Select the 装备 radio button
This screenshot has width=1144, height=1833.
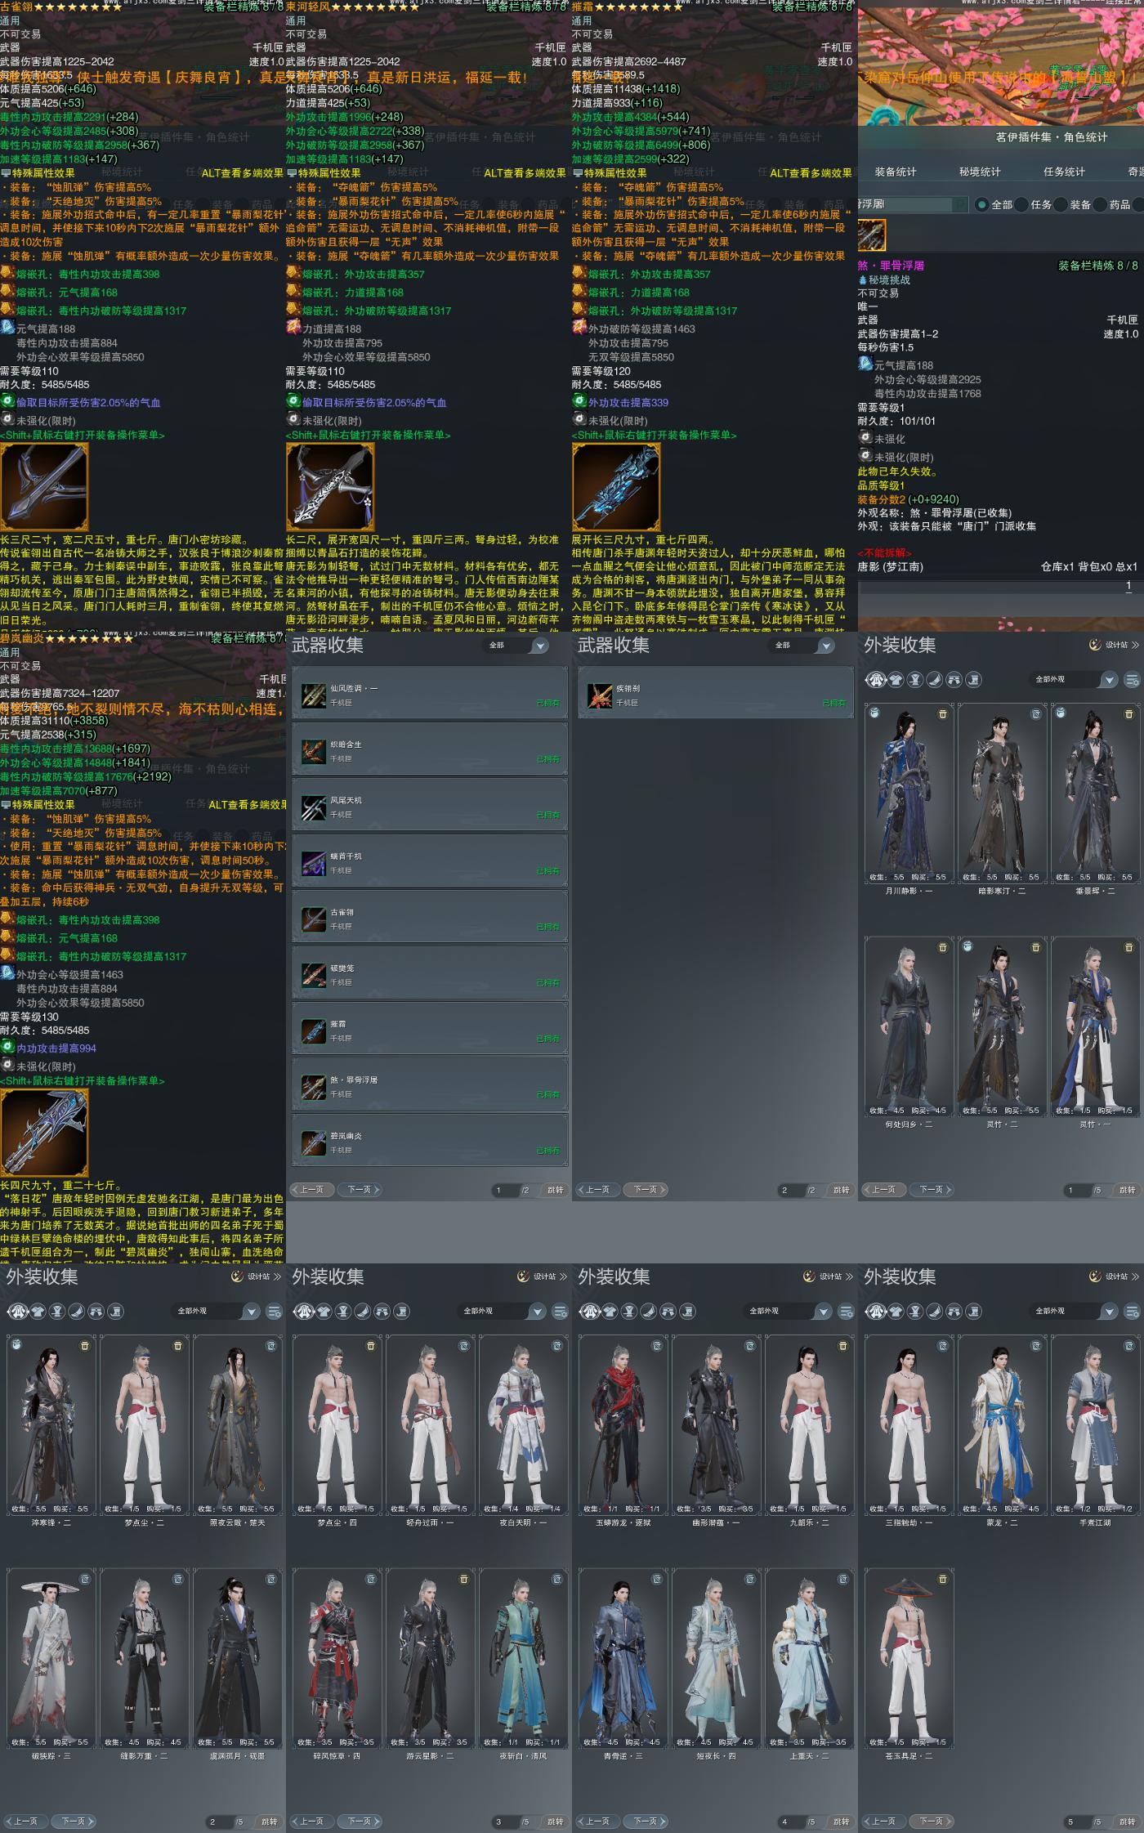coord(1061,204)
